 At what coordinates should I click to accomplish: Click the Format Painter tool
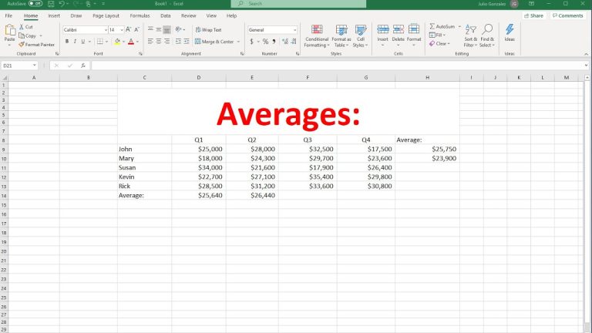[x=37, y=45]
